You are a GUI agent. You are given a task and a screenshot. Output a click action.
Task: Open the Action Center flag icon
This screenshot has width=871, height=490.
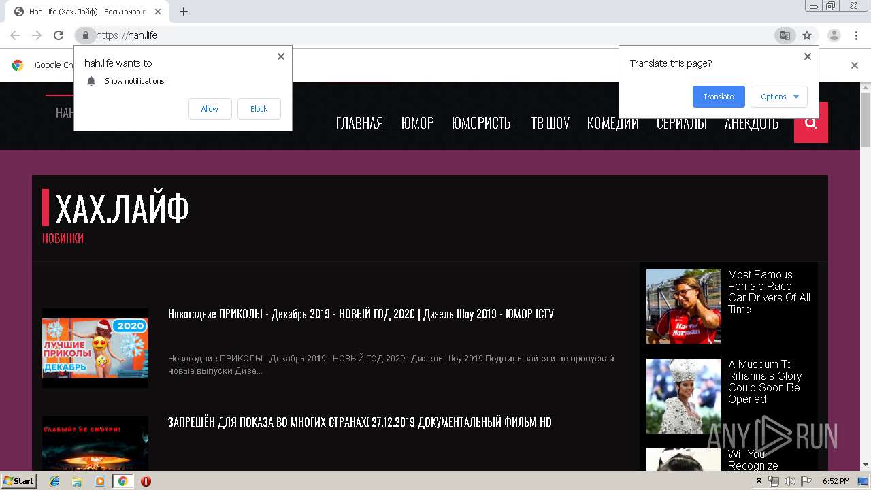805,481
